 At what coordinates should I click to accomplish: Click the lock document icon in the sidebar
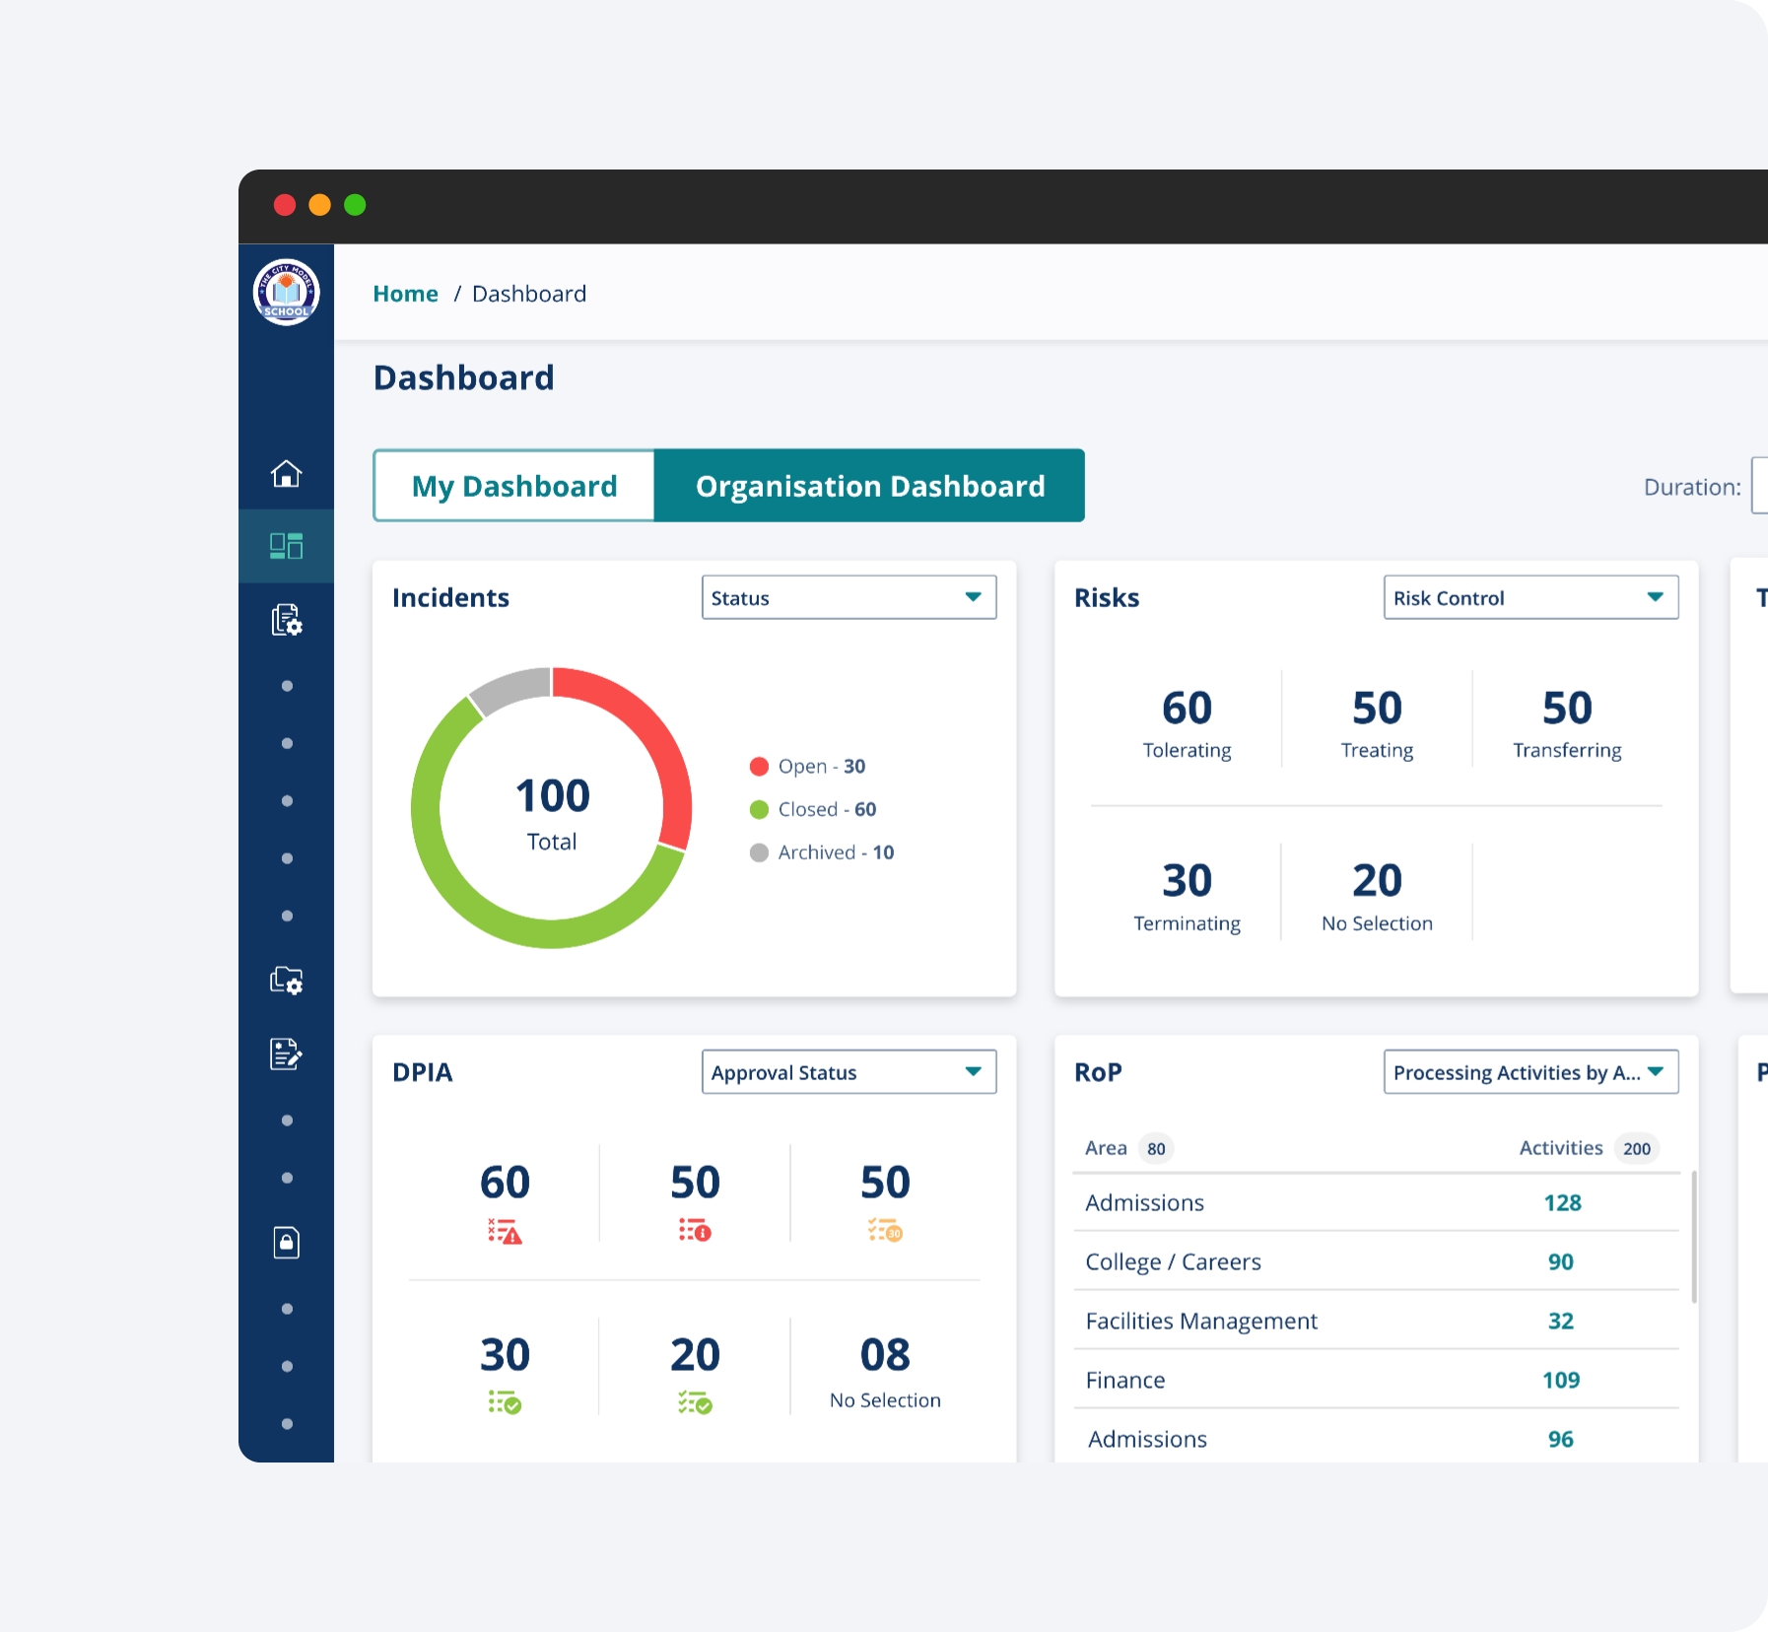(x=286, y=1242)
